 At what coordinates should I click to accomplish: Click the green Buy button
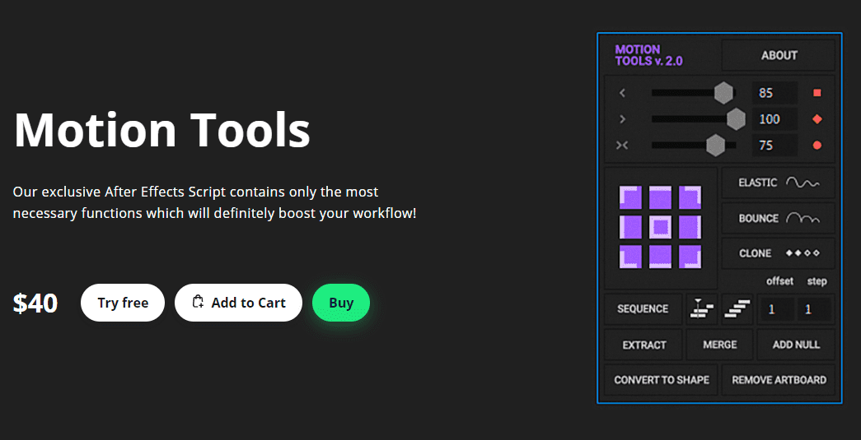[341, 303]
